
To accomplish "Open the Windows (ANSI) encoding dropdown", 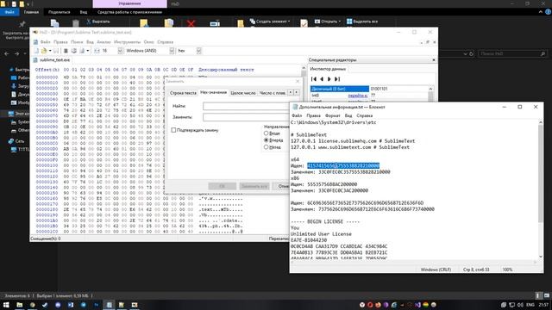I will (x=172, y=51).
